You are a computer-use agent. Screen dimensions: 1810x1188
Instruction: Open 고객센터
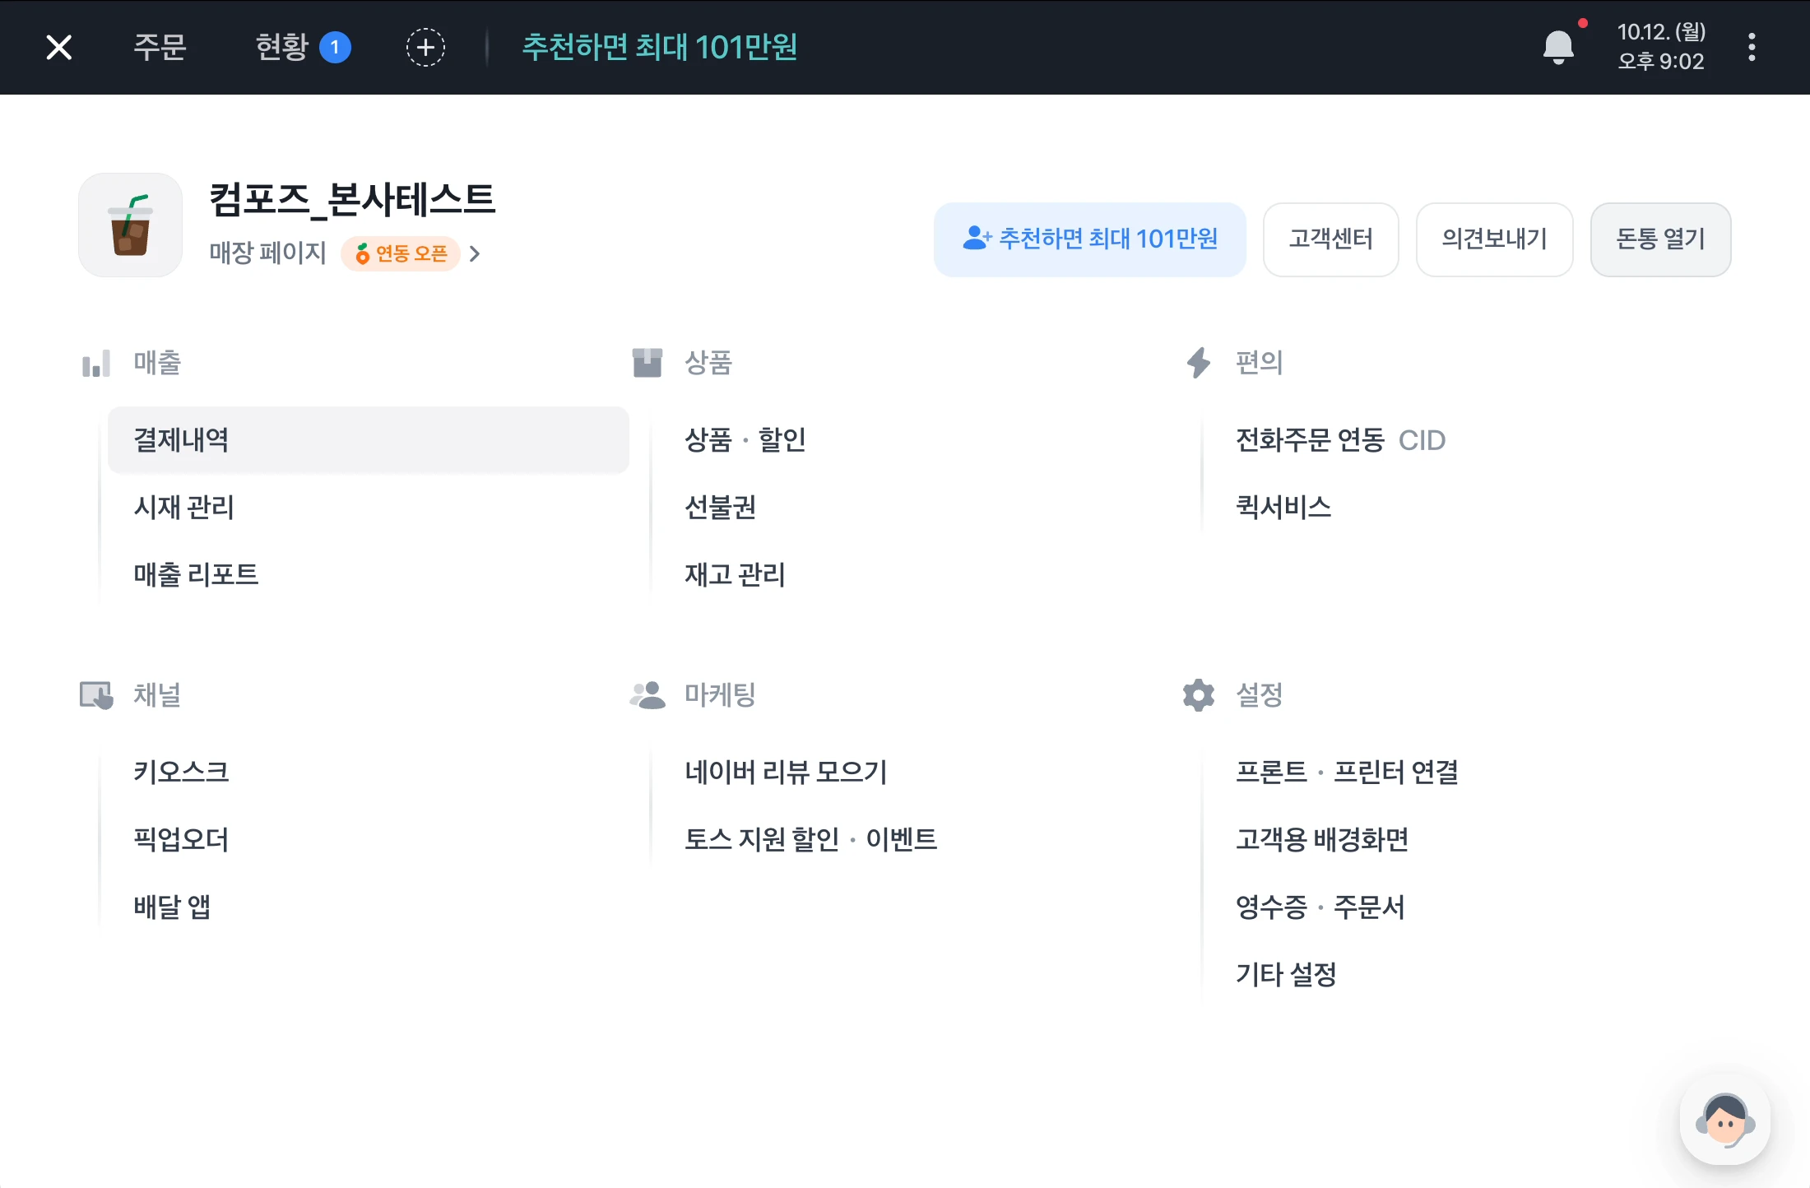[1330, 239]
